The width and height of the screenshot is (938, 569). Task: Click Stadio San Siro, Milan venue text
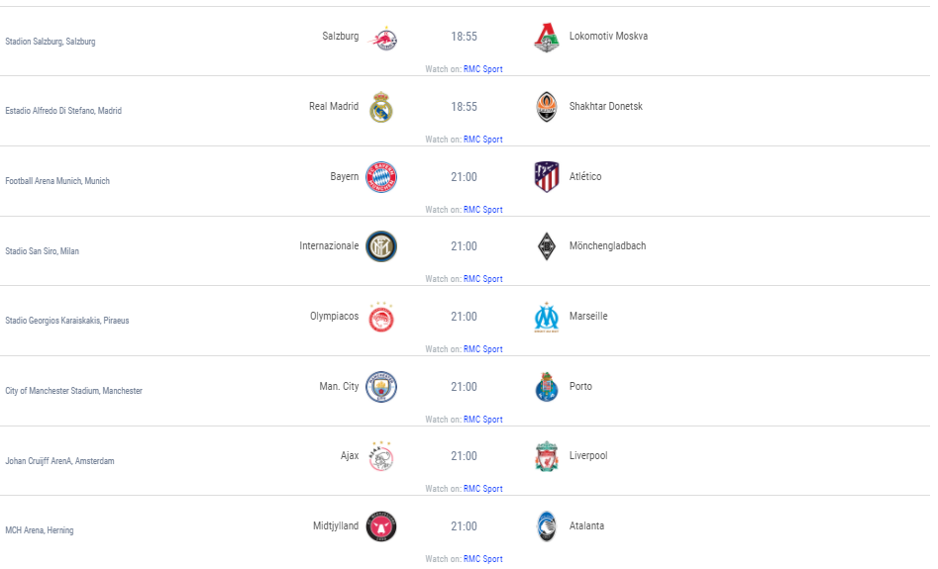point(42,251)
